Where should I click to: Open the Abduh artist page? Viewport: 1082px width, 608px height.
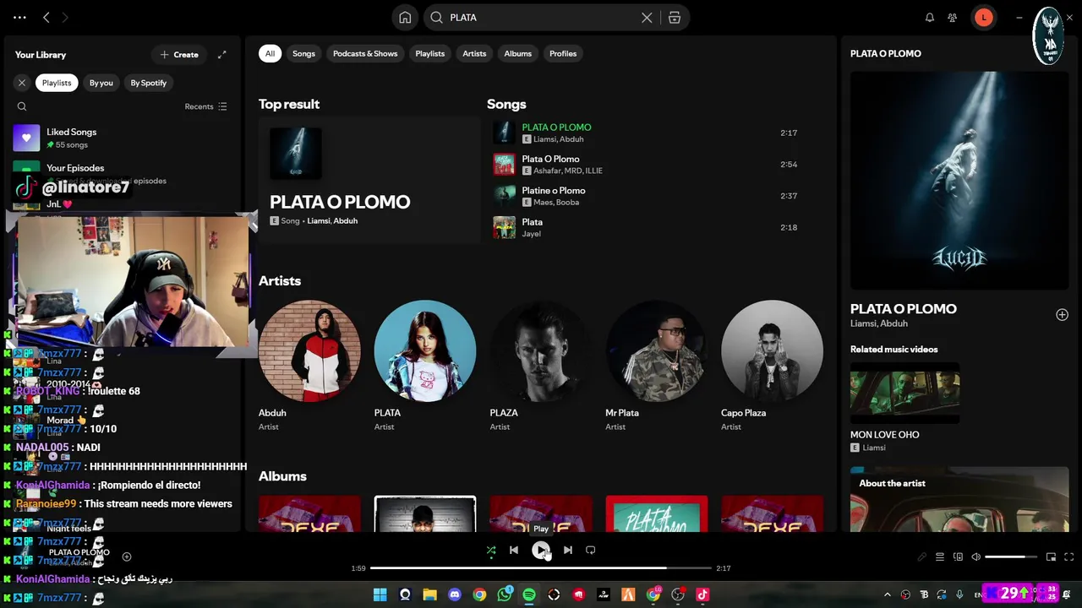(309, 366)
